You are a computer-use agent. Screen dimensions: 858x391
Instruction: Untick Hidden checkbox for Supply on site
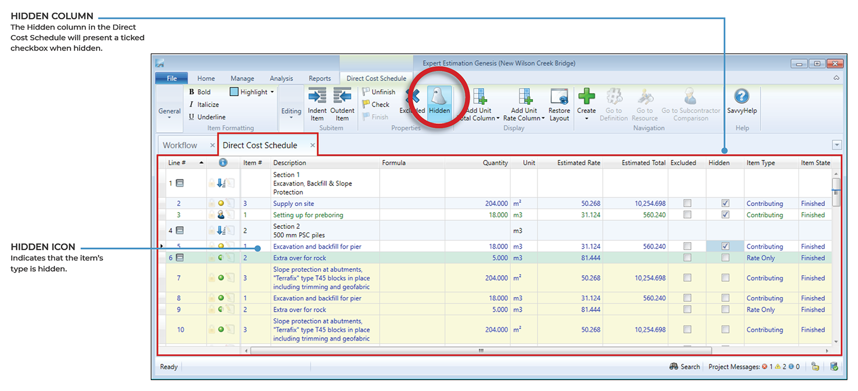coord(725,203)
